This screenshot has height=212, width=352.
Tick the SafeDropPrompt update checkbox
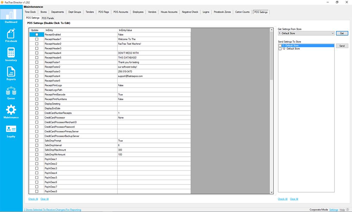37,141
